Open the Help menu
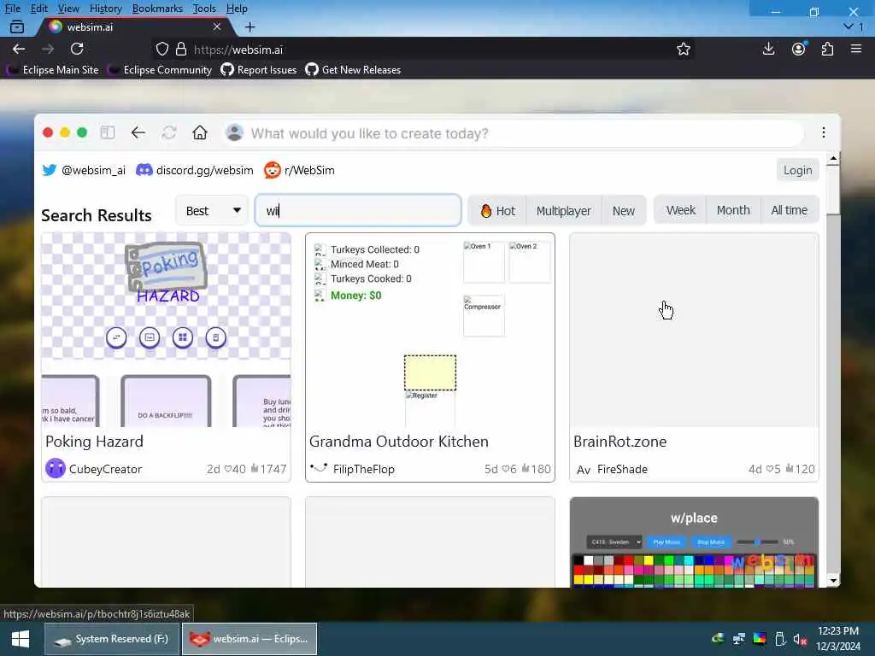This screenshot has height=656, width=875. (237, 9)
